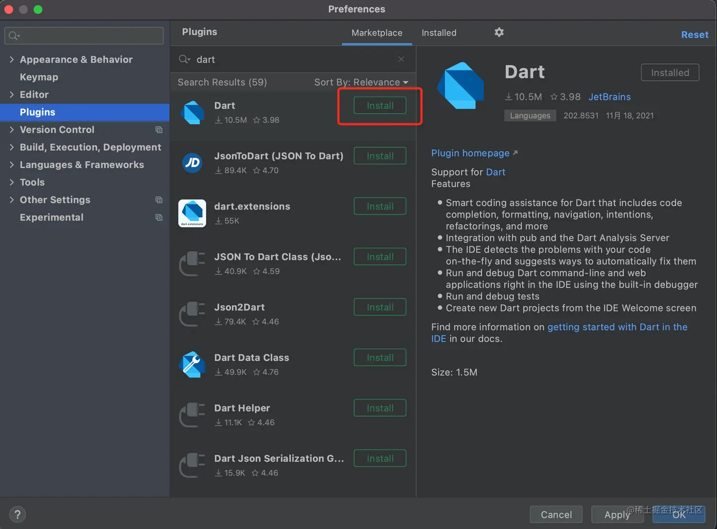Install the Dart Helper plugin
This screenshot has width=717, height=529.
(380, 408)
